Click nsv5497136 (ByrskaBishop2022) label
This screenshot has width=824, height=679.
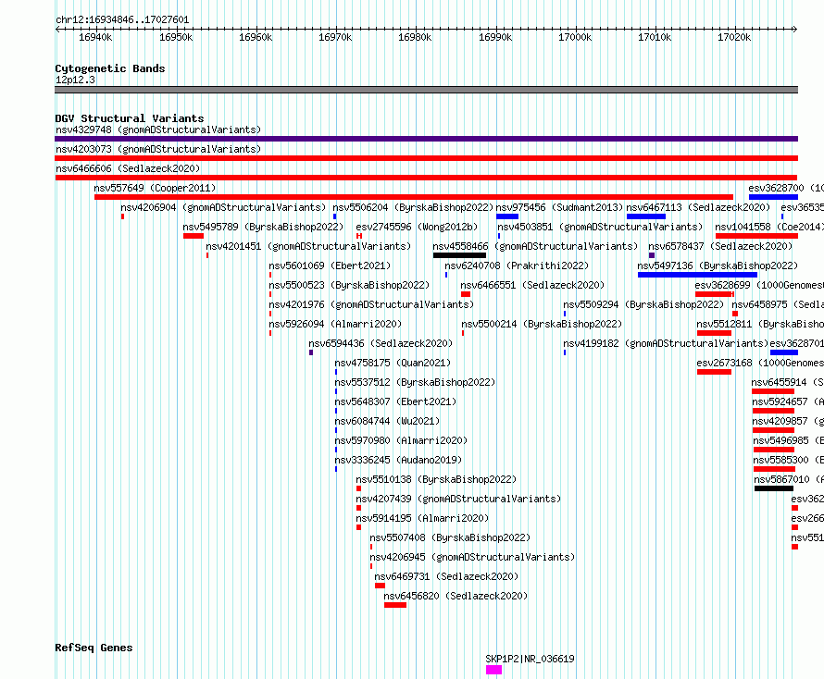tap(718, 265)
